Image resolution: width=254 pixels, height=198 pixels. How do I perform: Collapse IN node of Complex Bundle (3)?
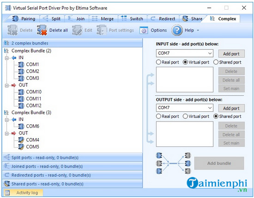tap(6, 120)
